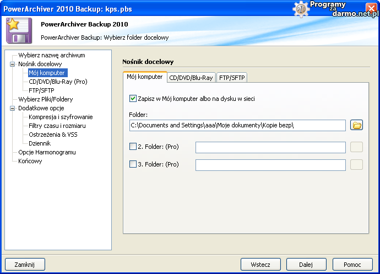
Task: Toggle 'Zapisz w Mój komputer' checkbox
Action: [x=133, y=99]
